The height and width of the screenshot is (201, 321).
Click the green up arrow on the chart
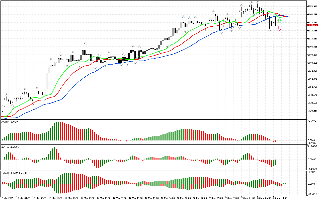click(279, 21)
